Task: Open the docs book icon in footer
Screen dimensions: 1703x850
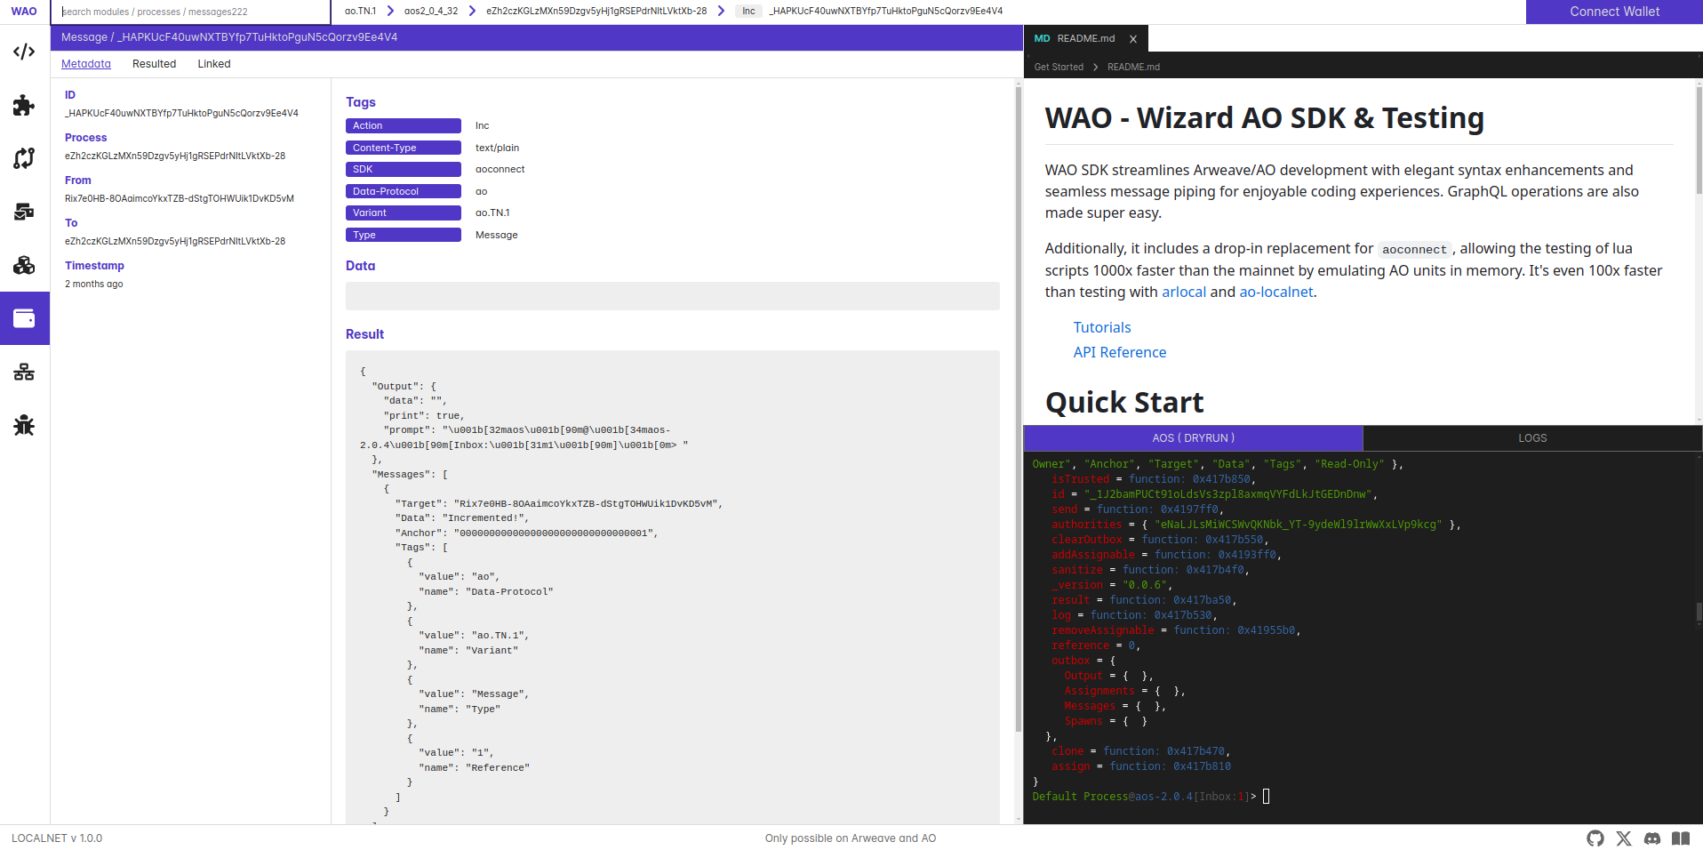Action: pyautogui.click(x=1681, y=838)
